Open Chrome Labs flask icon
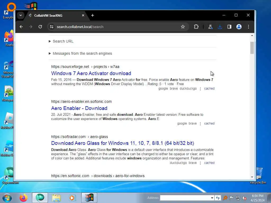The height and width of the screenshot is (203, 271). pos(210,27)
